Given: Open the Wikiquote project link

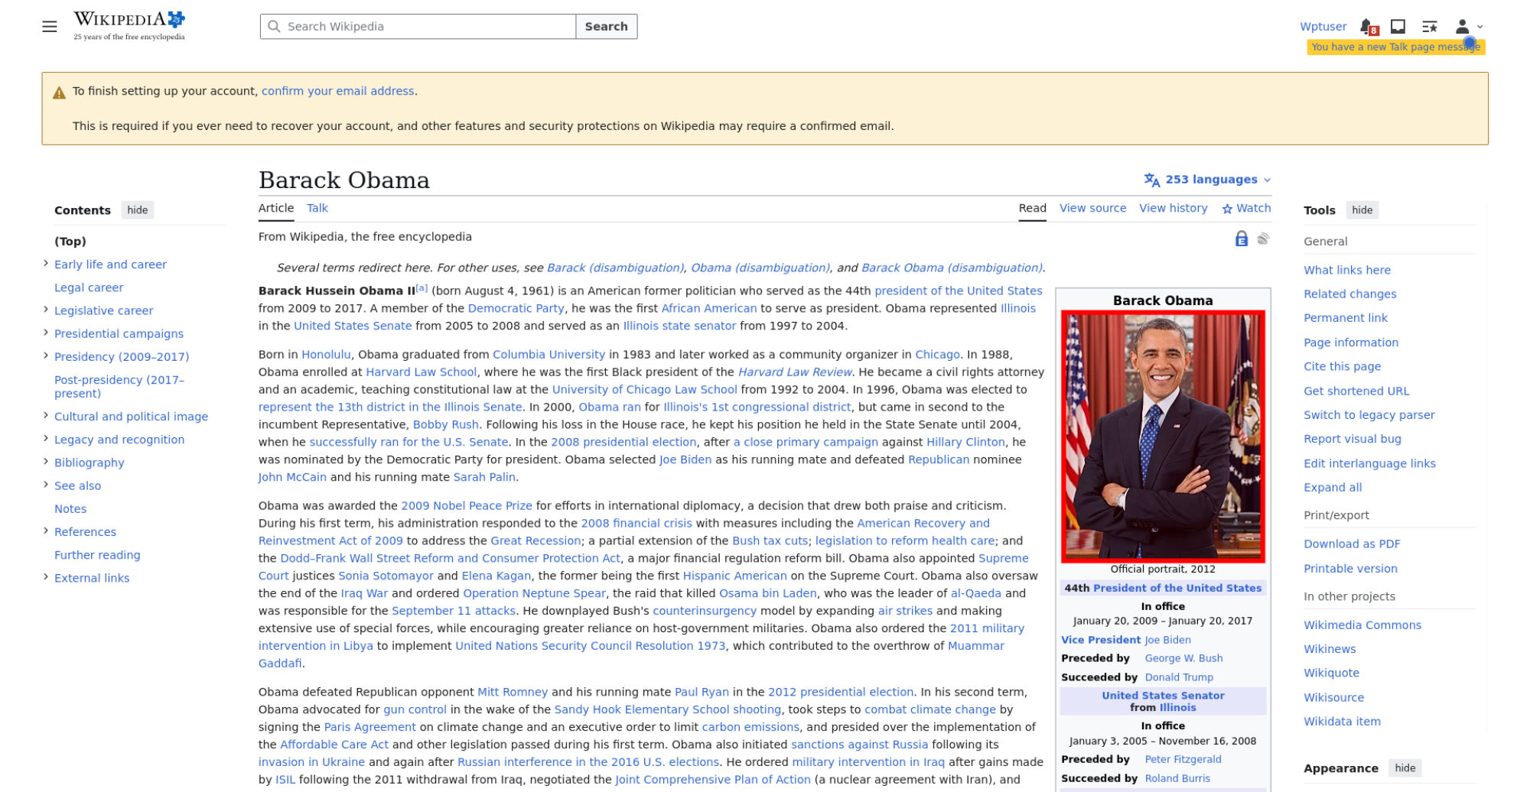Looking at the screenshot, I should coord(1331,674).
